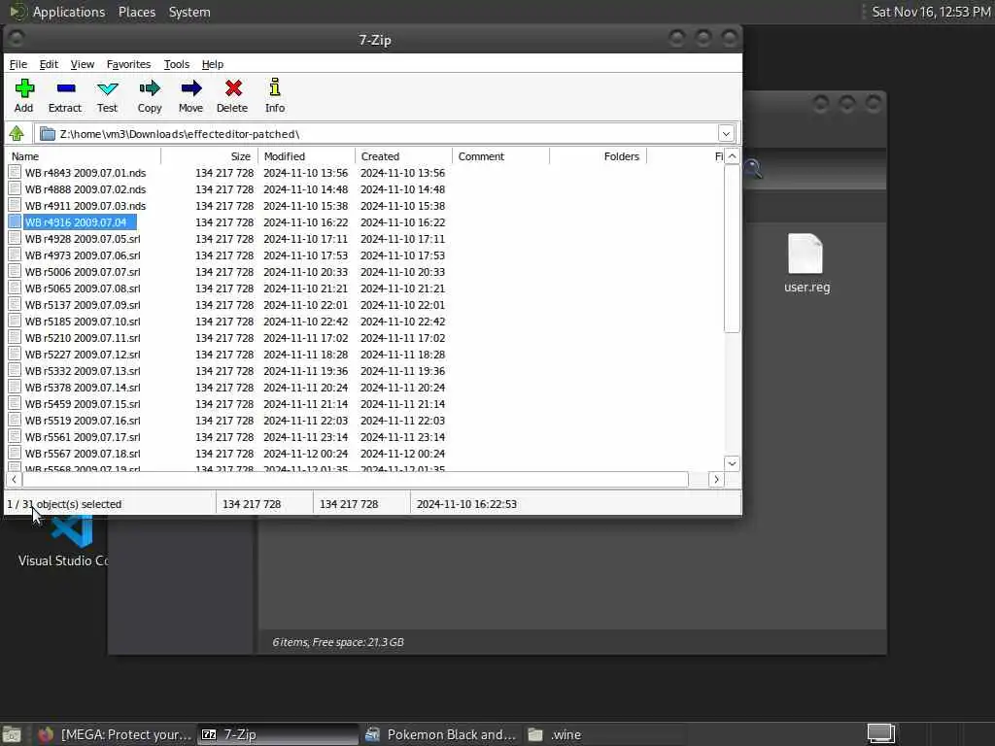Click the Add toolbar icon
This screenshot has height=746, width=995.
point(24,88)
